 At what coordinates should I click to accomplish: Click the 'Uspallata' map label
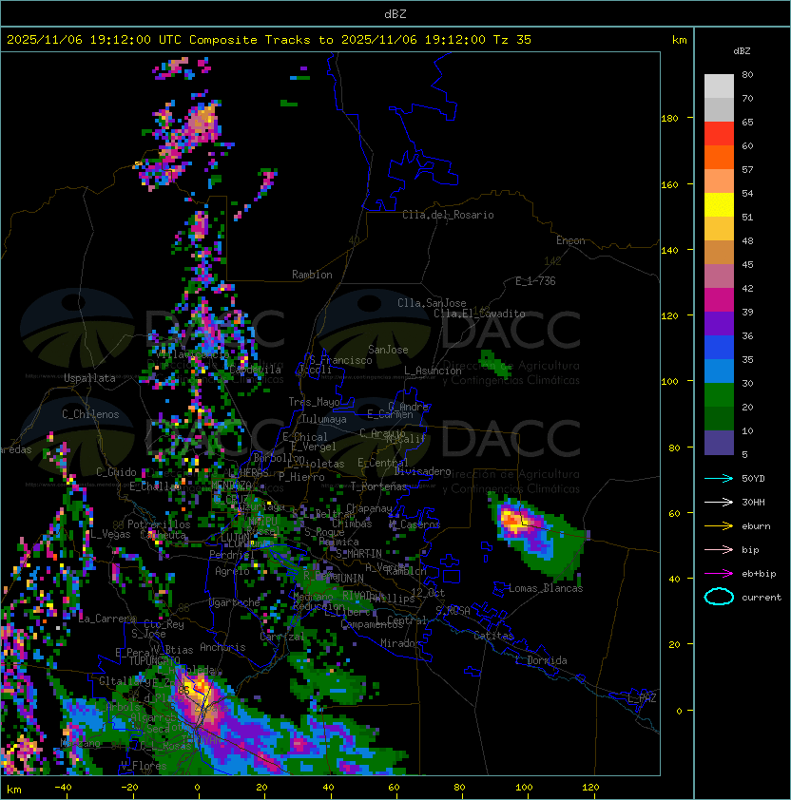click(90, 378)
